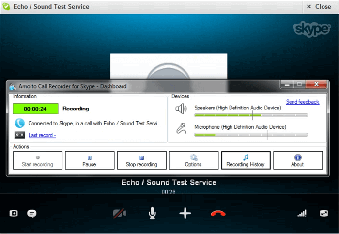Click the speaker device icon
The image size is (339, 234).
pyautogui.click(x=181, y=109)
